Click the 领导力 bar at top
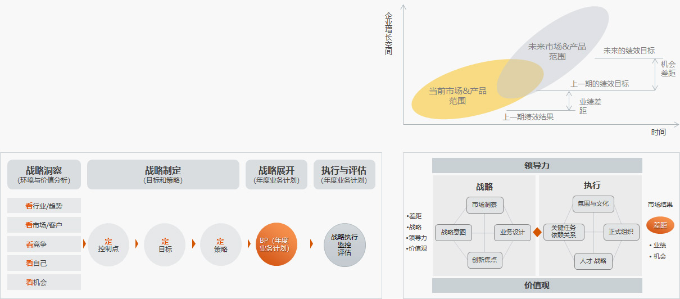Screen dimensions: 680x299 point(537,166)
